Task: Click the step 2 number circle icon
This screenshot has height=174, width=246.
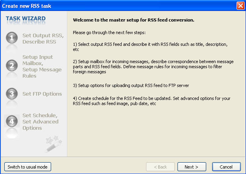Action: [x=12, y=66]
